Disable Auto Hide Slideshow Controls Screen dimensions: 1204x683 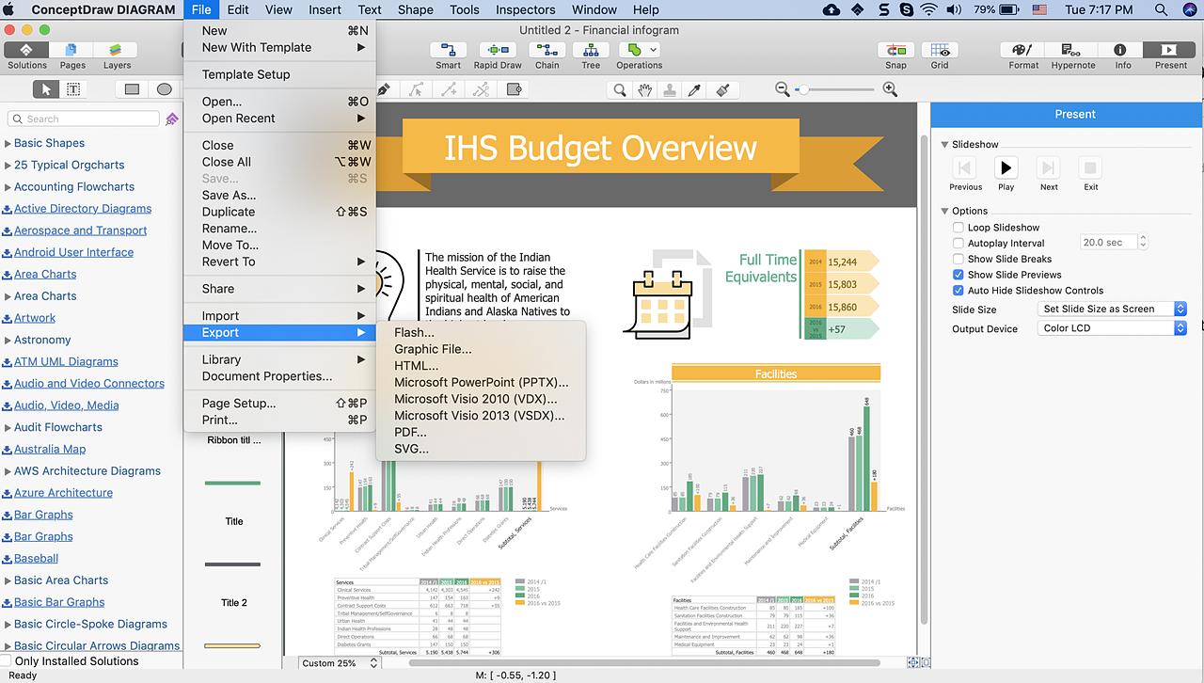[x=958, y=291]
